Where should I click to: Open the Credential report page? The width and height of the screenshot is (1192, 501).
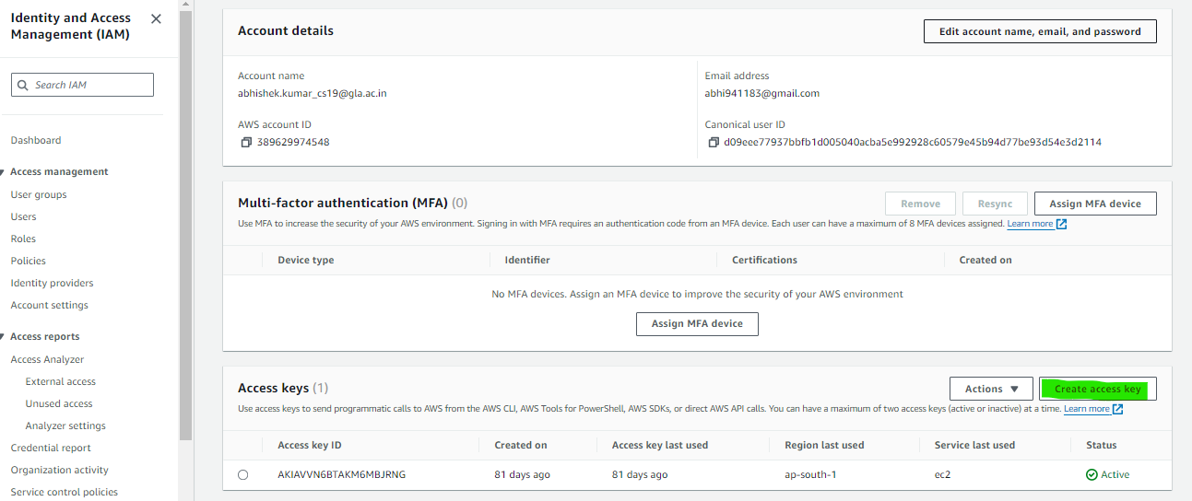coord(51,449)
